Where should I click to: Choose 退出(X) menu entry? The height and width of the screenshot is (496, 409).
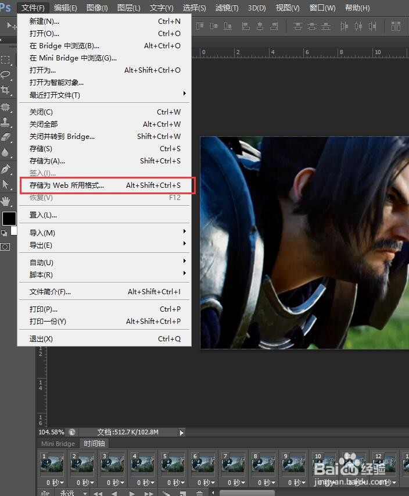point(105,339)
